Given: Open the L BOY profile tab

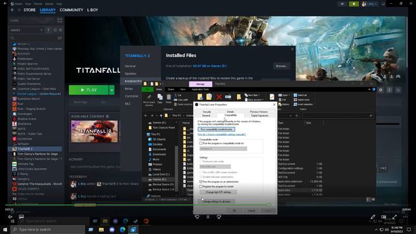Looking at the screenshot, I should [92, 10].
